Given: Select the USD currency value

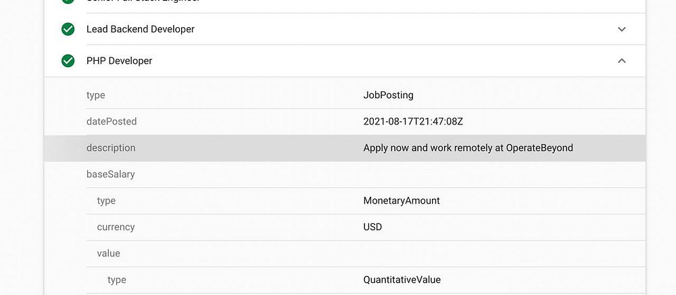Looking at the screenshot, I should [372, 227].
